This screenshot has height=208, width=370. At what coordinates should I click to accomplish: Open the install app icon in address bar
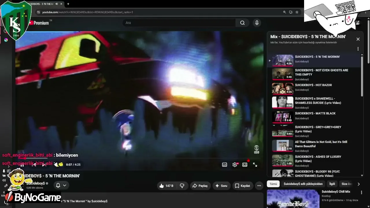[x=291, y=12]
